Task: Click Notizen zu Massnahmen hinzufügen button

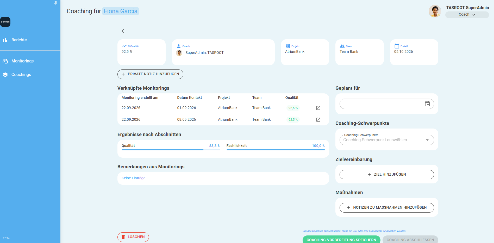Action: 387,208
